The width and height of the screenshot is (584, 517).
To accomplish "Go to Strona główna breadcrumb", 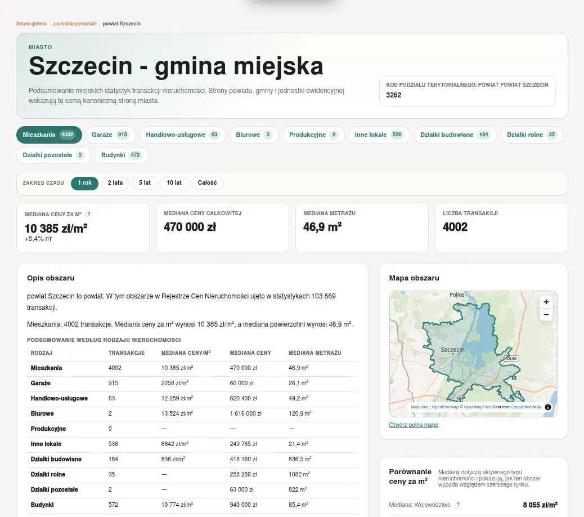I will coord(32,24).
